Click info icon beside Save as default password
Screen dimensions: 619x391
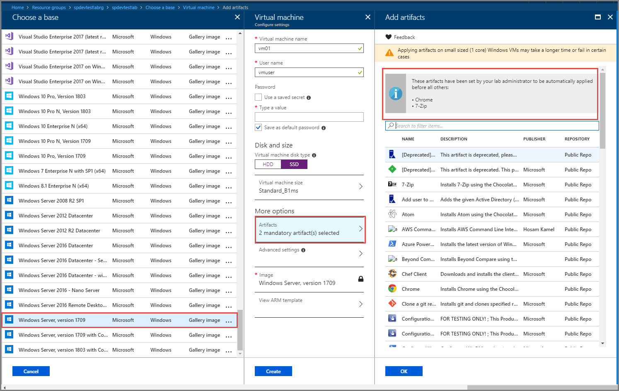[x=324, y=128]
